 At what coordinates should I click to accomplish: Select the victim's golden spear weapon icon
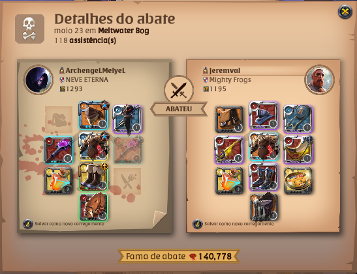(229, 150)
